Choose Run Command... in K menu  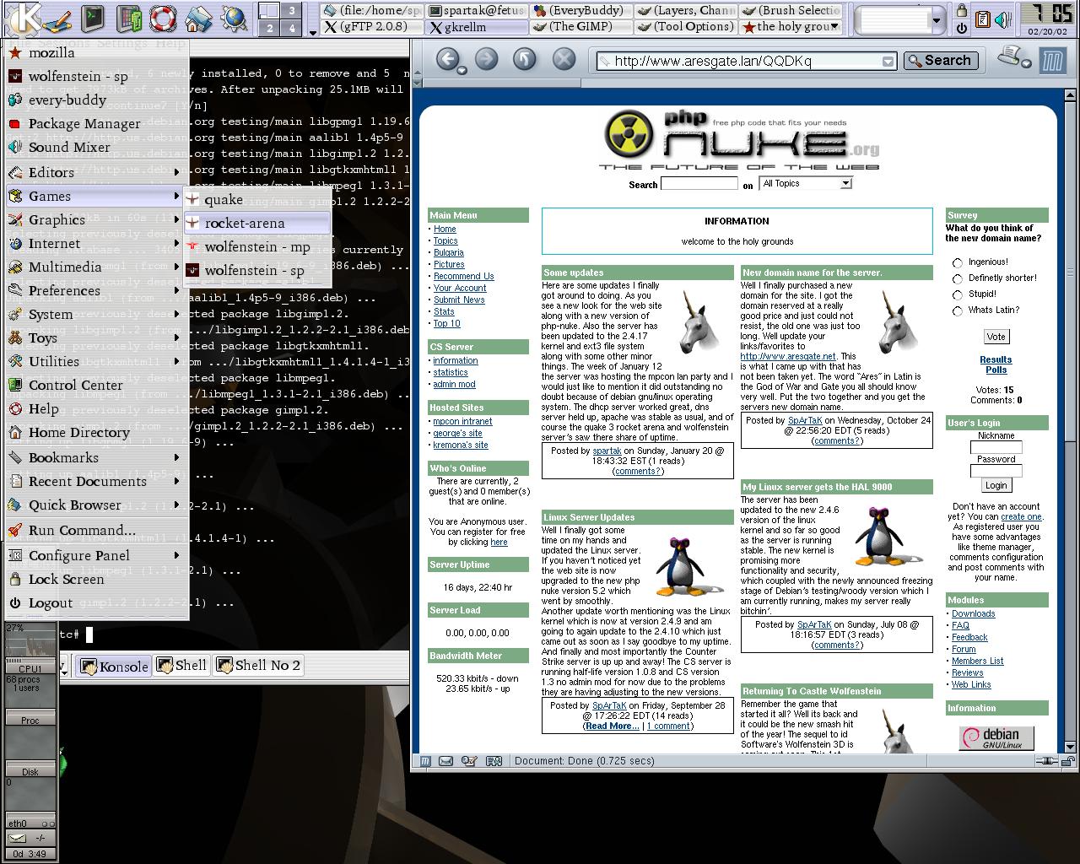coord(97,530)
